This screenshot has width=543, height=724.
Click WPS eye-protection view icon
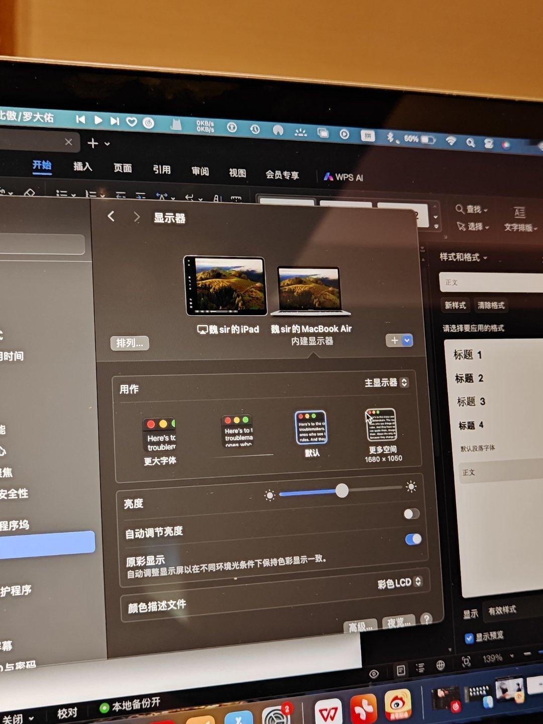point(374,674)
